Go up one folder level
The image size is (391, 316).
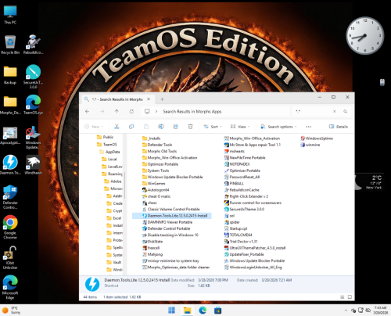pos(117,111)
